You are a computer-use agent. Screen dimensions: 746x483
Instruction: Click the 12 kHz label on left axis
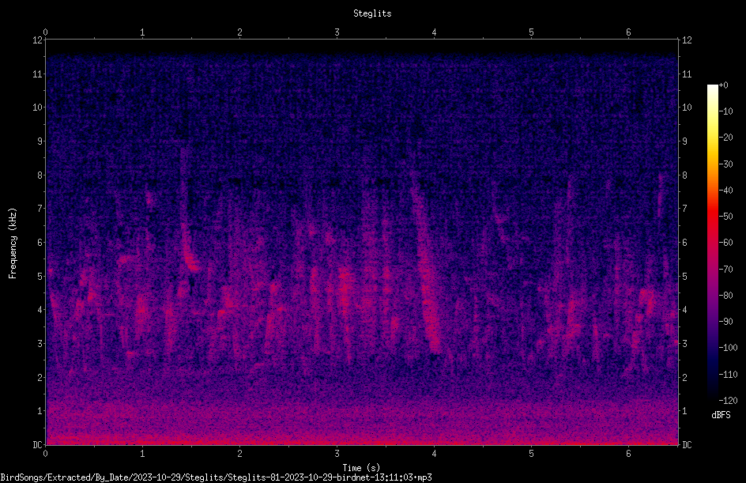[x=37, y=40]
